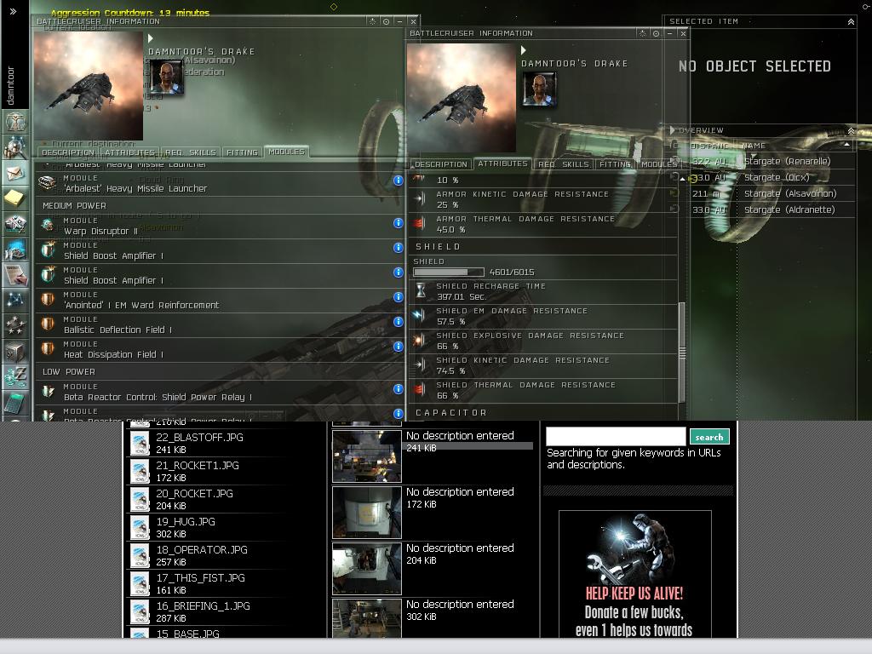Collapse the Overview panel with its chevrons

click(x=851, y=130)
